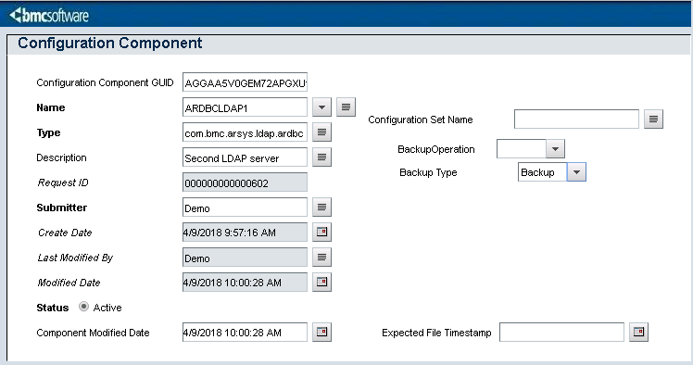
Task: Click the Expected File Timestamp label
Action: coord(436,333)
